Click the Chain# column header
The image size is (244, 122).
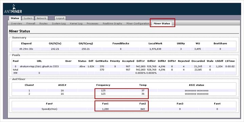29,85
